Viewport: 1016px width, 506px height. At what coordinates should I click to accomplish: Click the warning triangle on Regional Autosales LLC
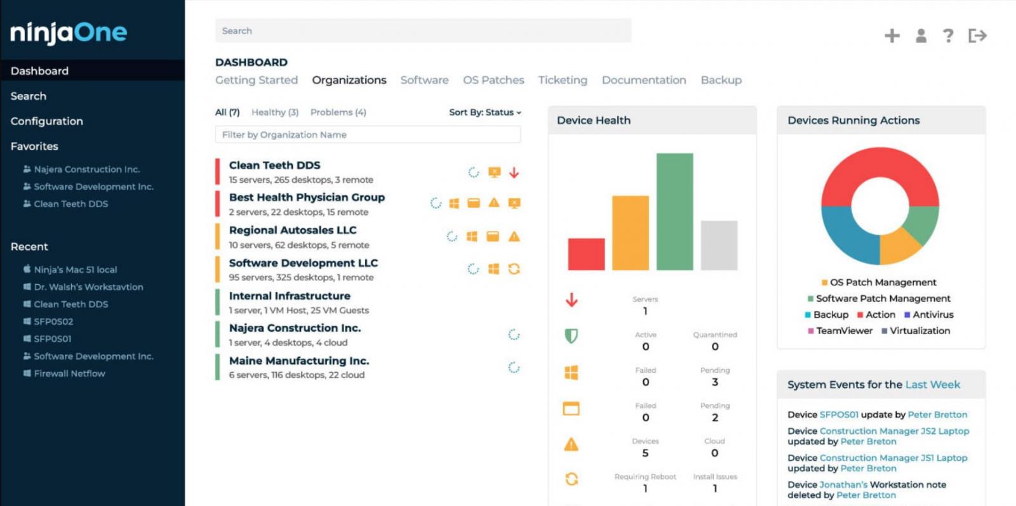[x=514, y=237]
